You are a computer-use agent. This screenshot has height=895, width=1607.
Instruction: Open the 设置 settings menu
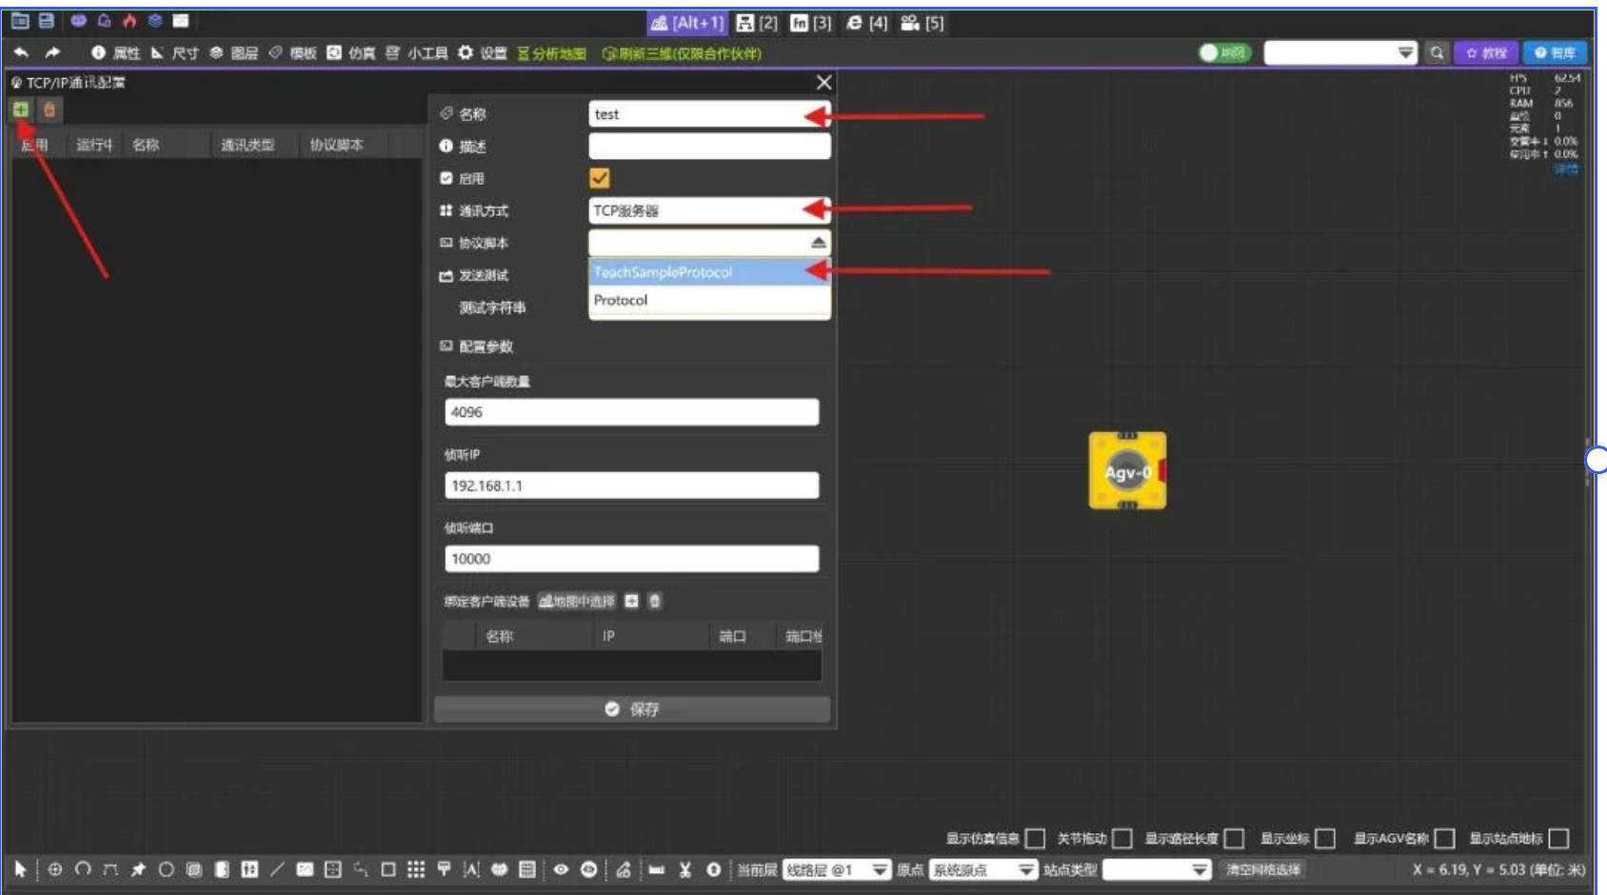pos(483,52)
